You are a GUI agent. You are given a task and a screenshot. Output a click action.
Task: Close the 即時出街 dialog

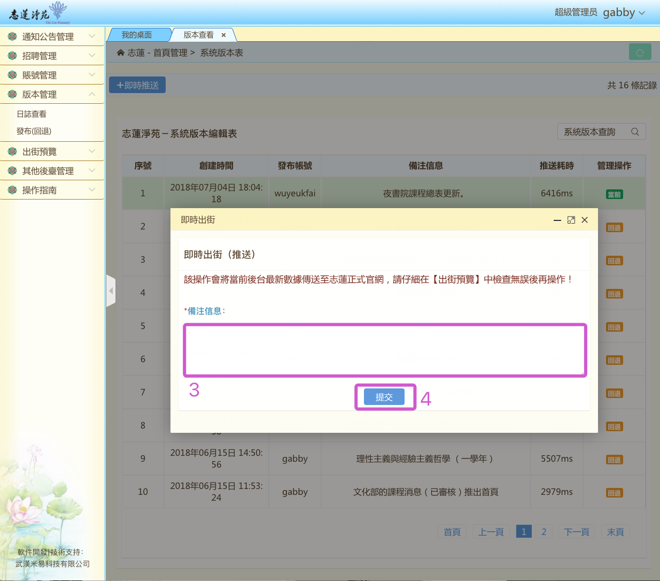pos(585,220)
